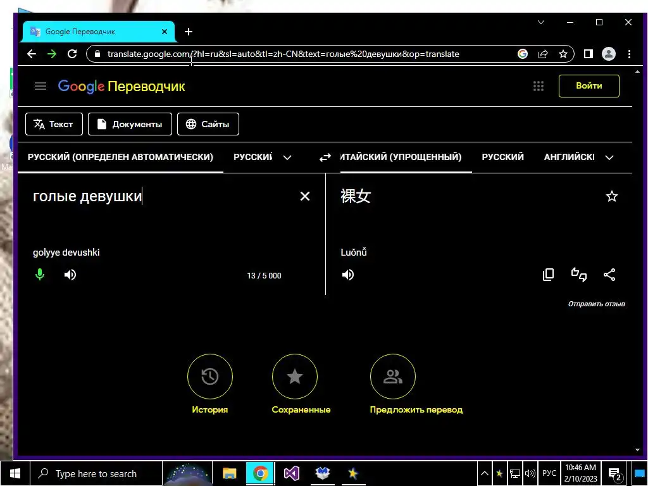Share this page from address bar

tap(542, 54)
